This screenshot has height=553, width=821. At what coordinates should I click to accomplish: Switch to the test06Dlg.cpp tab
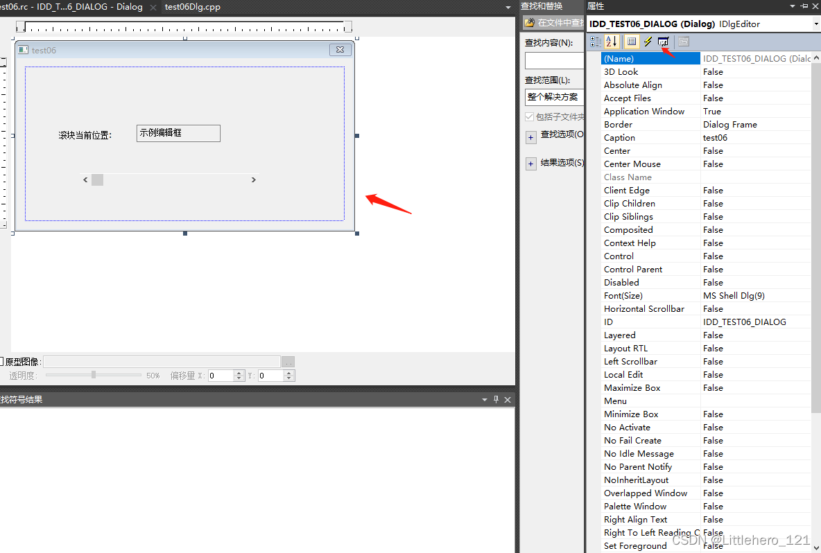(x=192, y=8)
